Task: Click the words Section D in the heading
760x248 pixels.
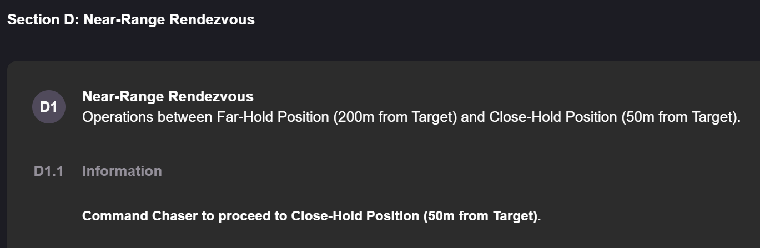Action: tap(42, 20)
